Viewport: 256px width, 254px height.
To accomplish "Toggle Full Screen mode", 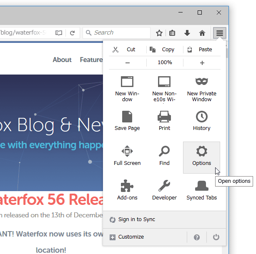I will tap(127, 156).
